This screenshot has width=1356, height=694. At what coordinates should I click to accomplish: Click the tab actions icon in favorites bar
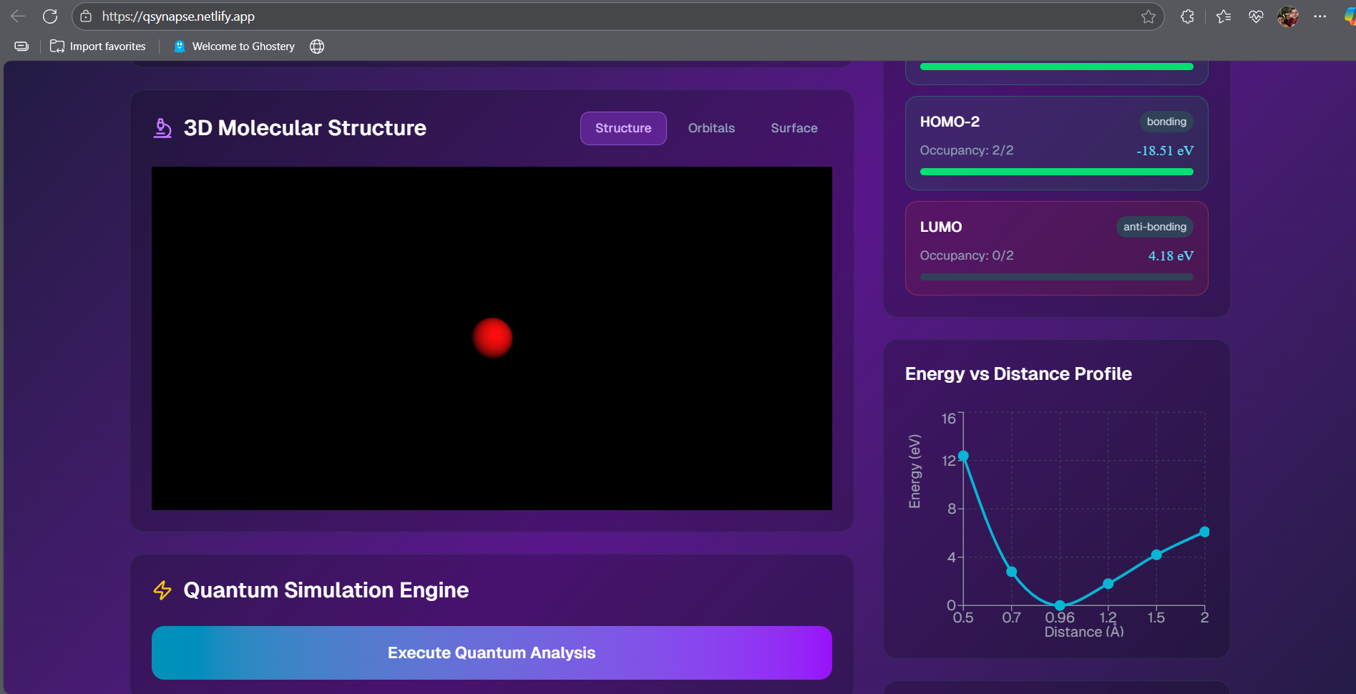pos(22,47)
